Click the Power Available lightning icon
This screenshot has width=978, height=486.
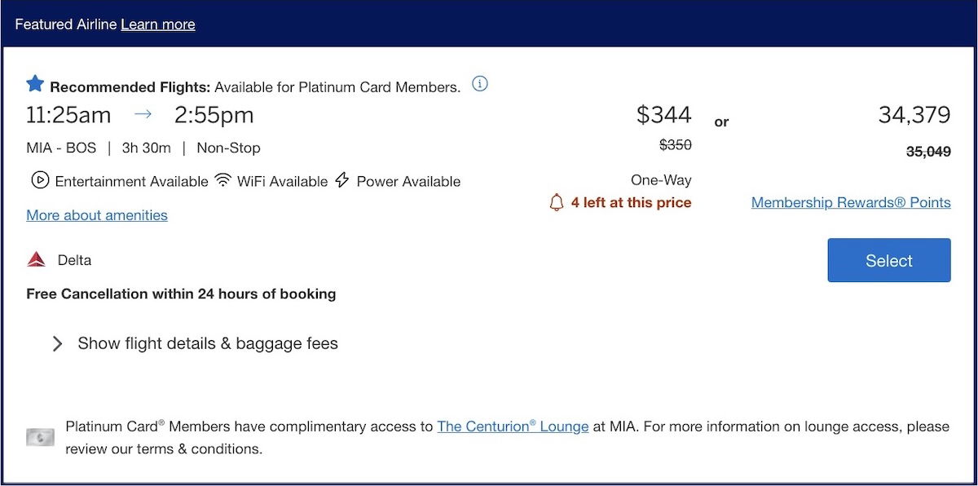[342, 180]
